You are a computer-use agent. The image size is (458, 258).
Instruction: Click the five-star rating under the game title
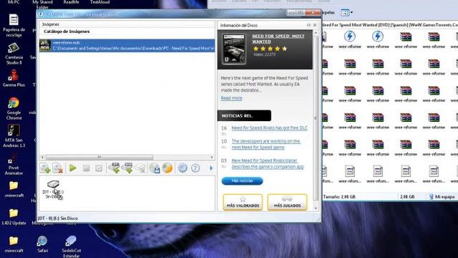coord(271,49)
